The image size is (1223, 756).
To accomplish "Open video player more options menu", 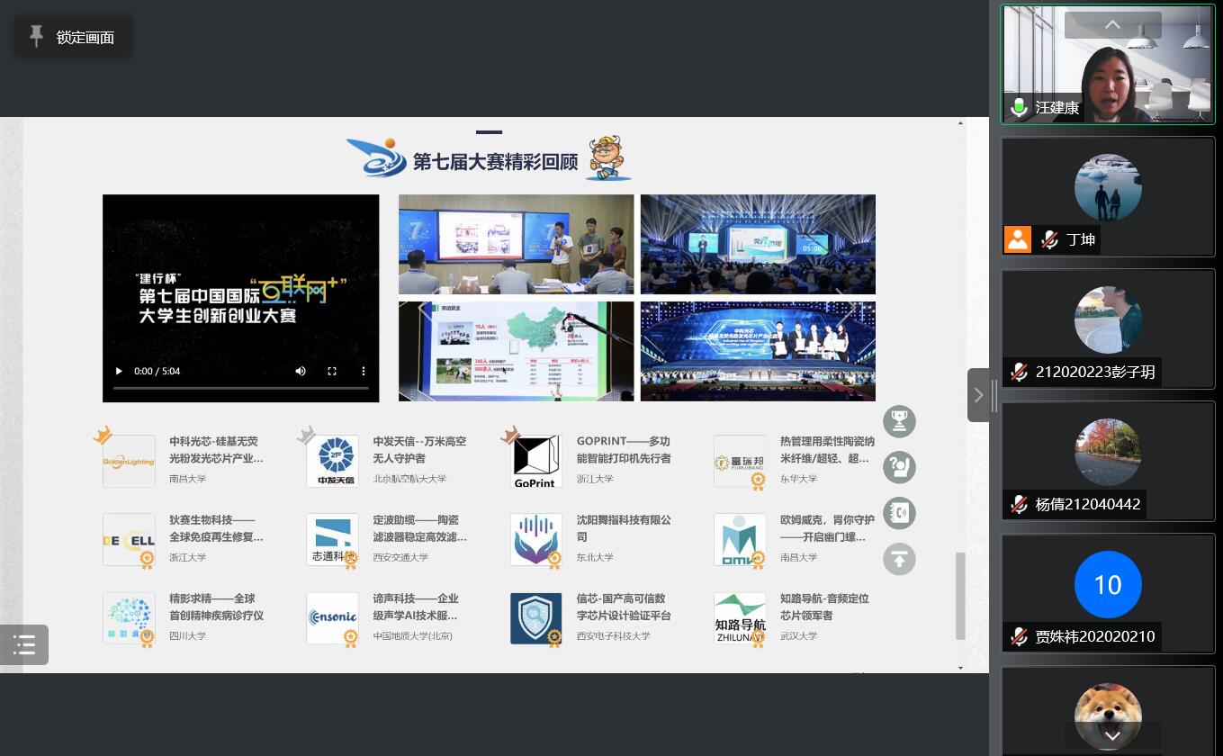I will [364, 371].
